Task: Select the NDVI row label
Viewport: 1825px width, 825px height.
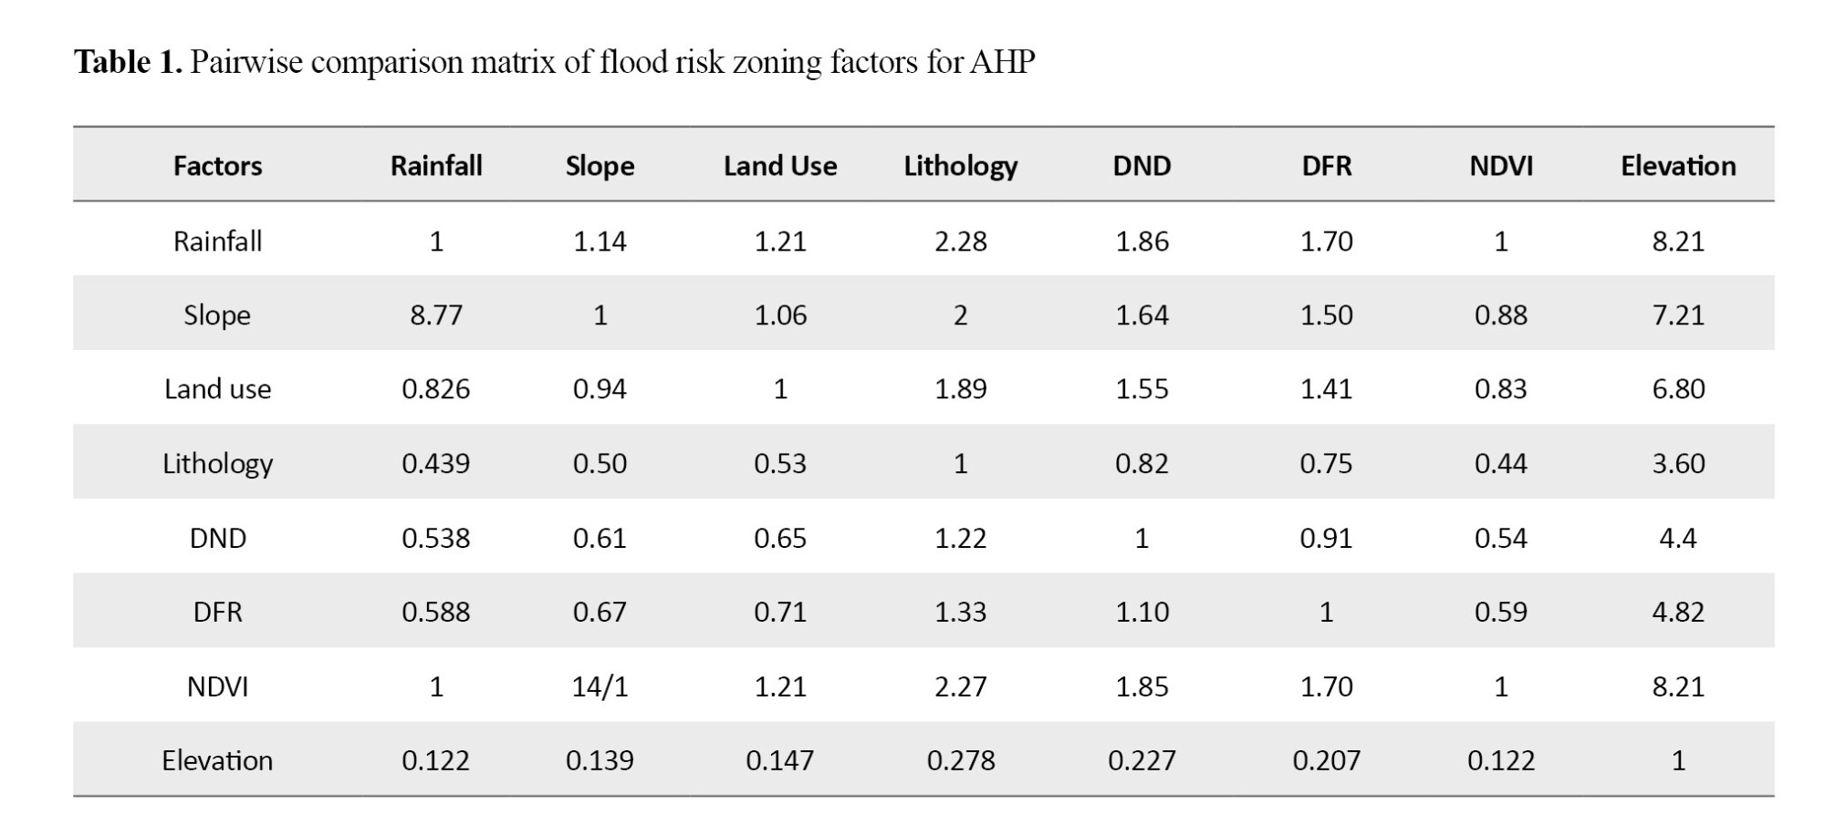Action: [x=217, y=686]
